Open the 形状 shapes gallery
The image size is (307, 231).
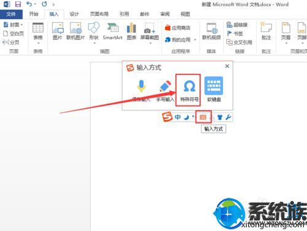point(94,33)
